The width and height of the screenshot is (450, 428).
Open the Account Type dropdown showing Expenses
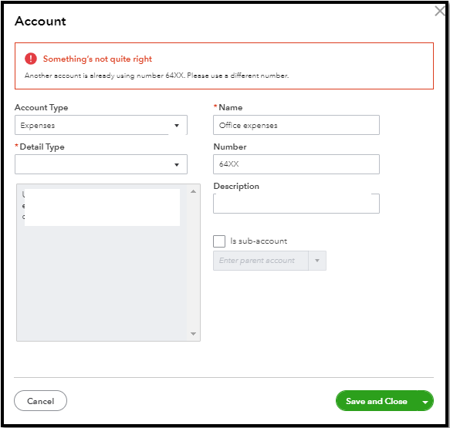pos(101,125)
